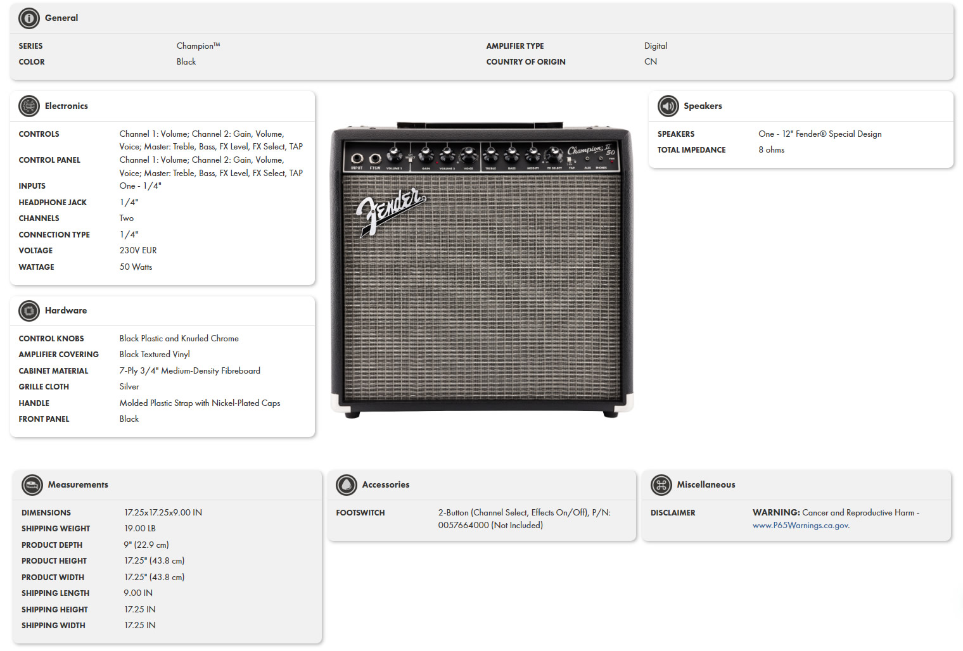Open the www.P65Warnings.ca.gov link
Image resolution: width=963 pixels, height=651 pixels.
(x=801, y=526)
